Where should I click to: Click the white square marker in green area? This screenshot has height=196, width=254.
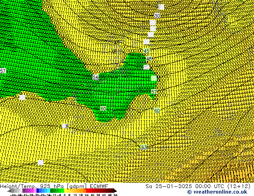pos(154,78)
